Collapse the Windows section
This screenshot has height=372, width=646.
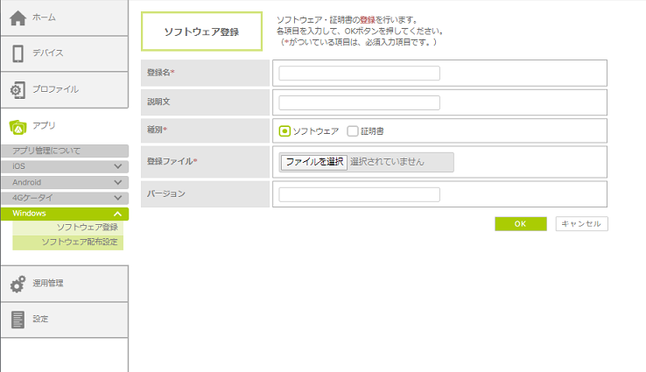117,214
